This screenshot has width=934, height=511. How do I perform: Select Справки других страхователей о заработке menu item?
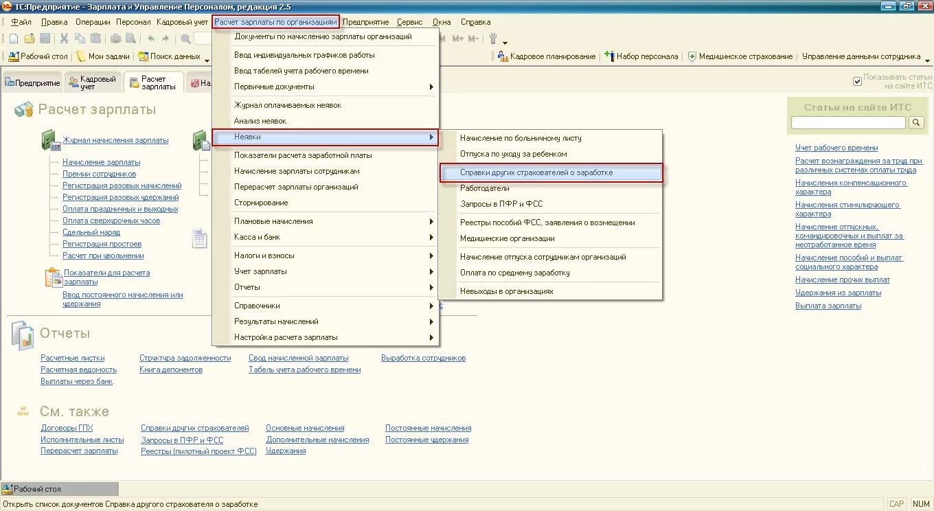click(x=551, y=172)
